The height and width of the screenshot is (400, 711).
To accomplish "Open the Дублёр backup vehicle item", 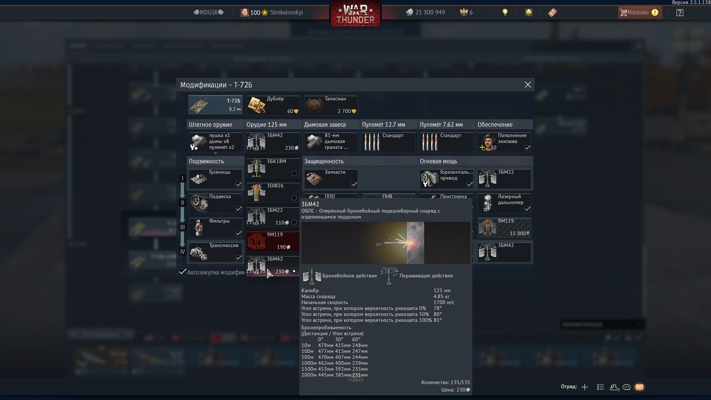I will [273, 105].
